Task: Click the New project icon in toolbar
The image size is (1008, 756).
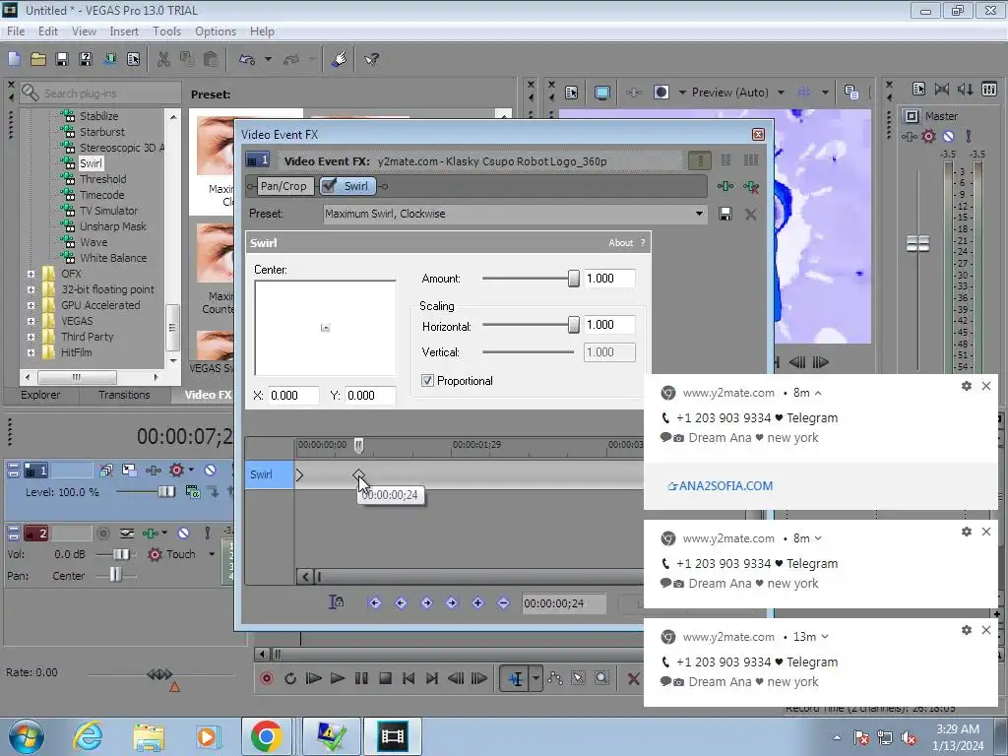Action: coord(14,59)
